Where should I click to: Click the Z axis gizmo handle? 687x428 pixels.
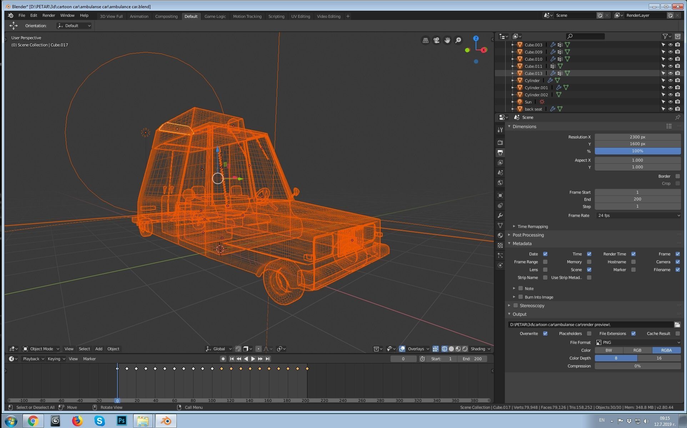tap(476, 38)
